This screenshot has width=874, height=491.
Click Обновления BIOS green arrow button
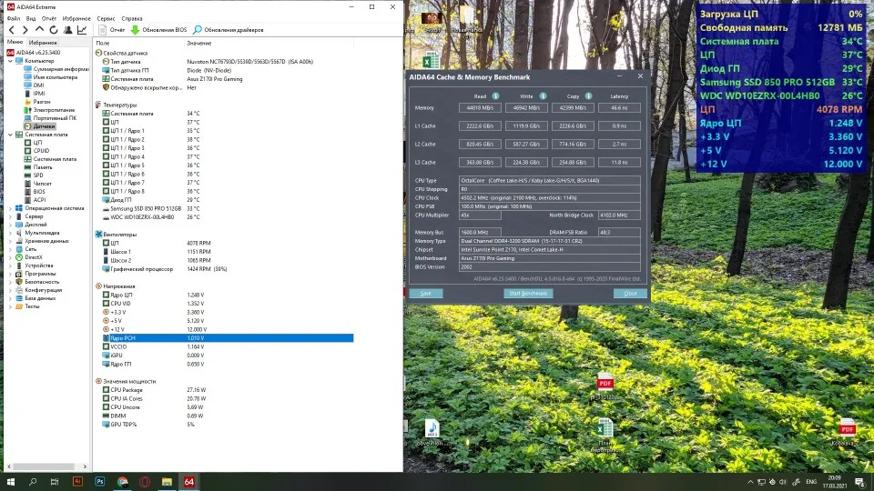pos(158,30)
